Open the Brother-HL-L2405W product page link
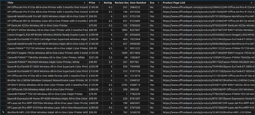Image resolution: width=255 pixels, height=115 pixels. pyautogui.click(x=208, y=80)
